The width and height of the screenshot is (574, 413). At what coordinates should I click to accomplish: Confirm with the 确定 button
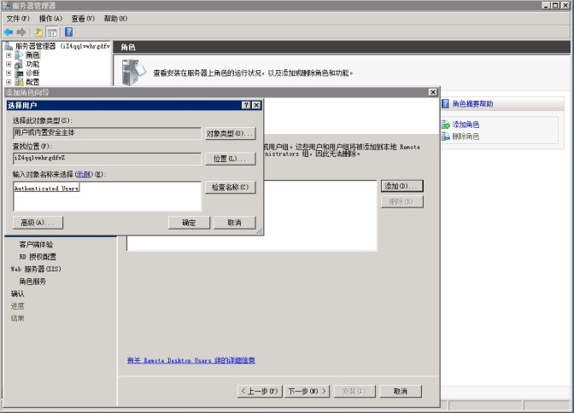pos(190,223)
